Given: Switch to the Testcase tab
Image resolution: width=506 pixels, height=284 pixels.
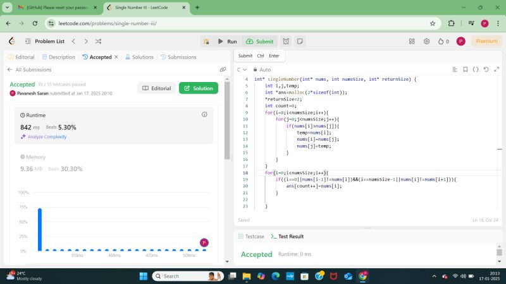Looking at the screenshot, I should pos(251,236).
